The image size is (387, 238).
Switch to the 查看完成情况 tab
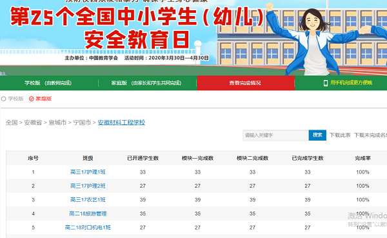(246, 83)
